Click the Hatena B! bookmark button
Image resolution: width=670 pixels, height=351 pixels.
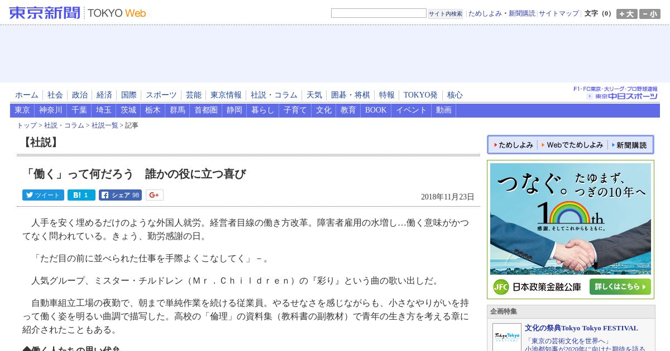pos(82,195)
